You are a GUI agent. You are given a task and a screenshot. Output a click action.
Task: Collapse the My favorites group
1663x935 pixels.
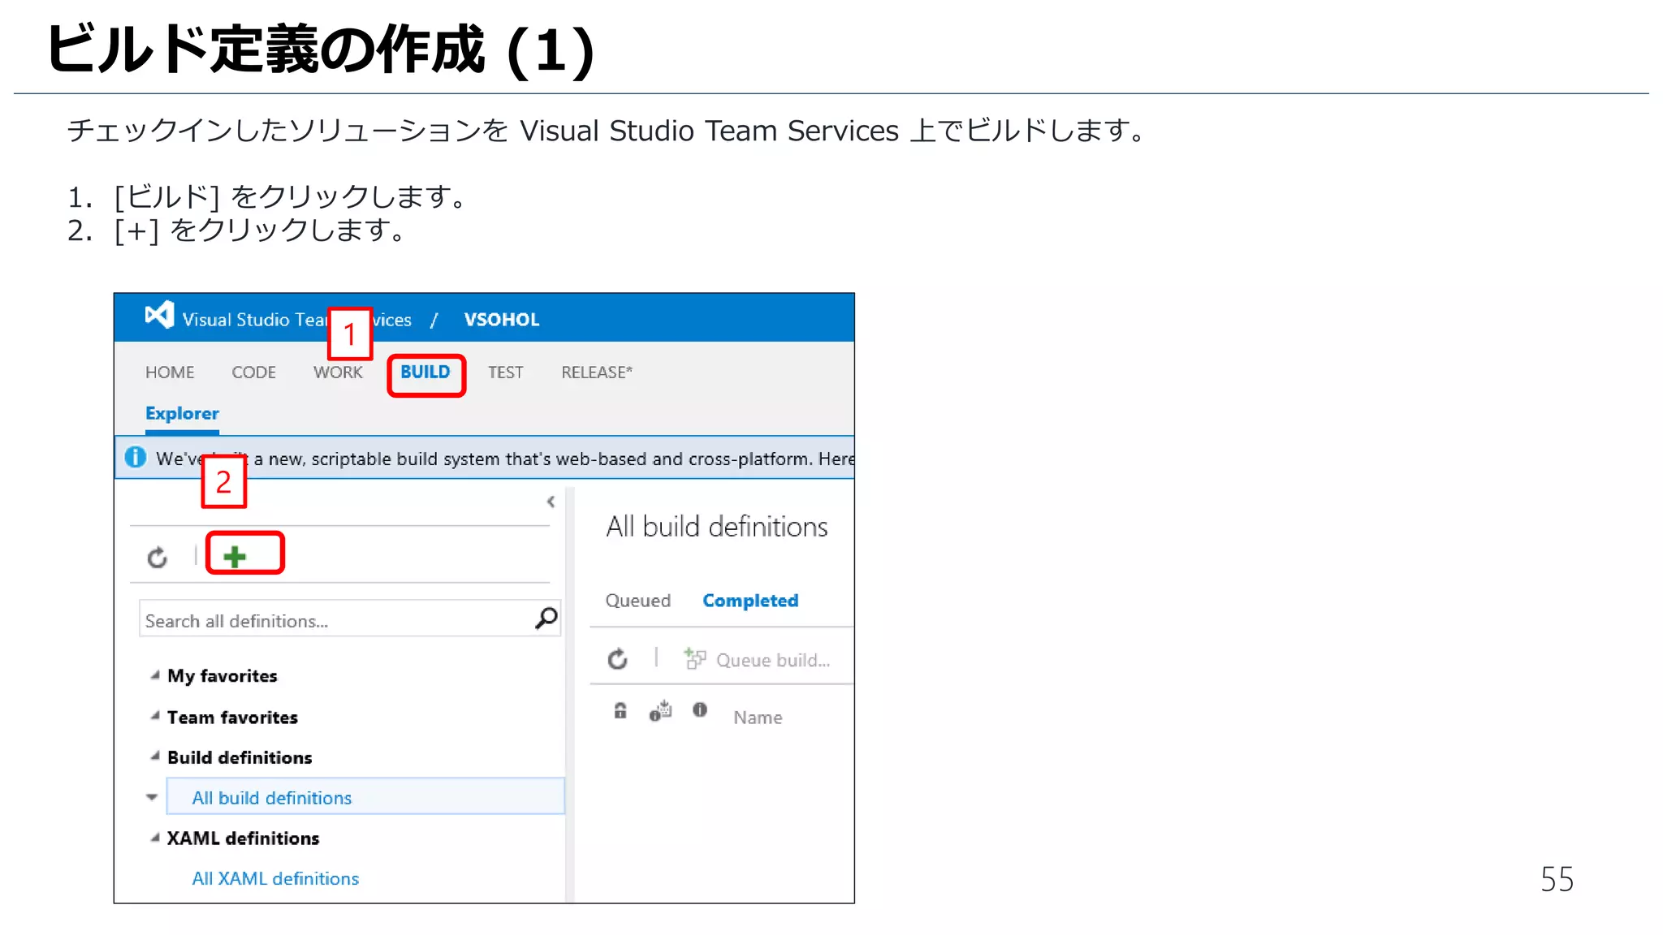155,675
